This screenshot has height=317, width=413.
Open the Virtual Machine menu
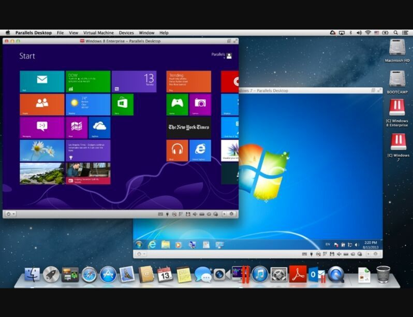[x=98, y=33]
